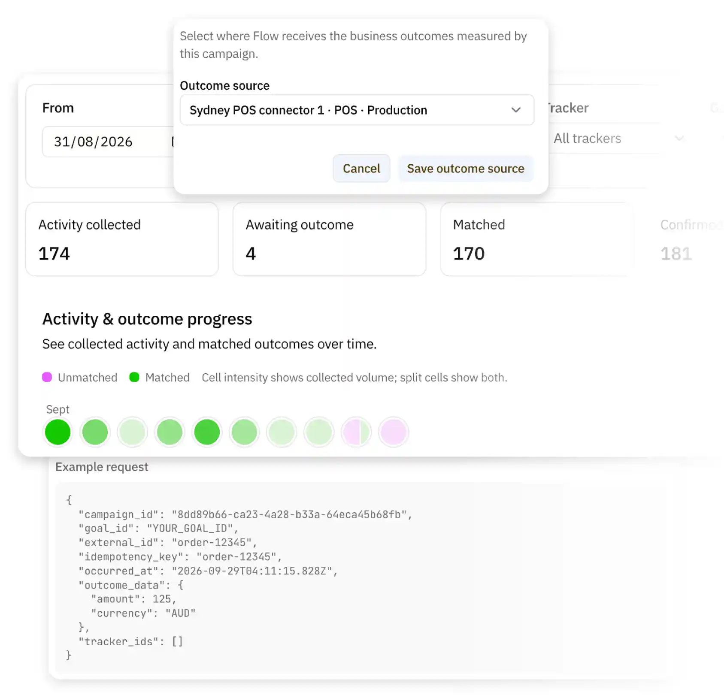The width and height of the screenshot is (724, 698).
Task: Click the value 174 under Activity collected
Action: (x=54, y=254)
